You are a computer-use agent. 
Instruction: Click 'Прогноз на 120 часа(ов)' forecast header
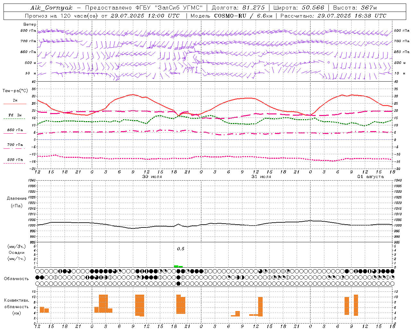tap(62, 16)
